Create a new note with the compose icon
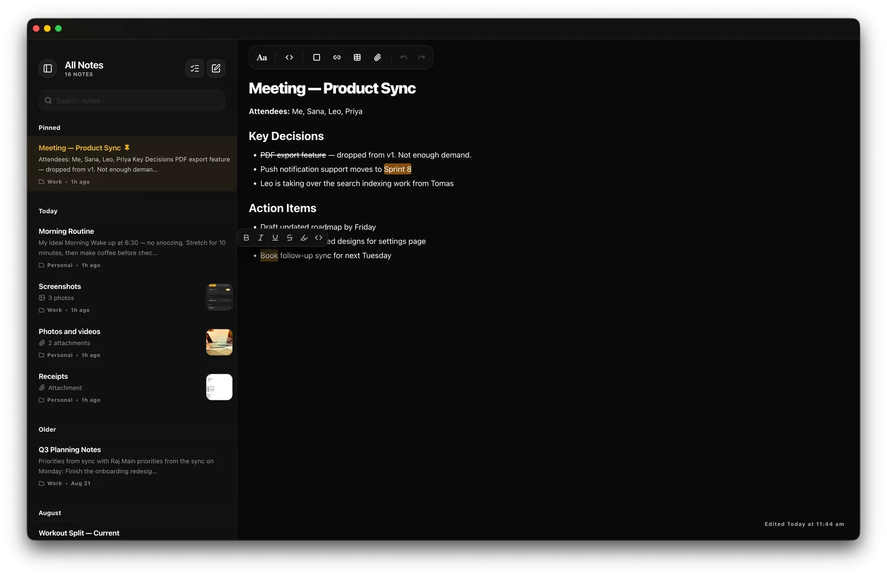Viewport: 887px width, 576px height. point(216,68)
